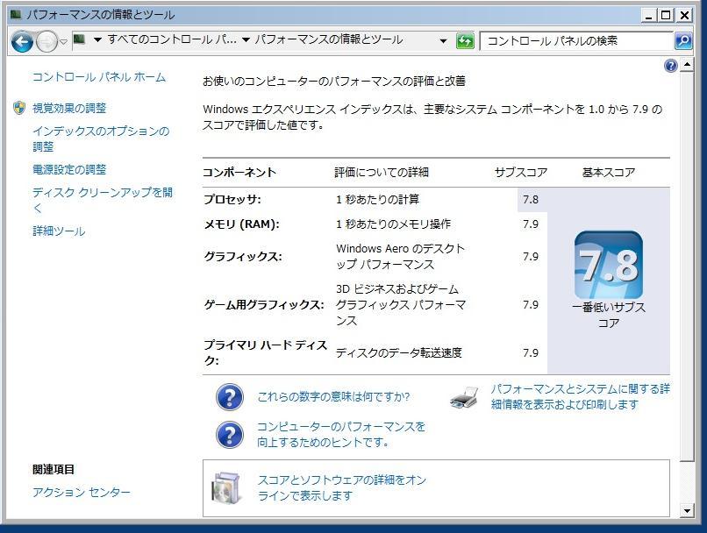This screenshot has height=533, width=707.
Task: Click the 7.8 base score badge
Action: click(x=608, y=265)
